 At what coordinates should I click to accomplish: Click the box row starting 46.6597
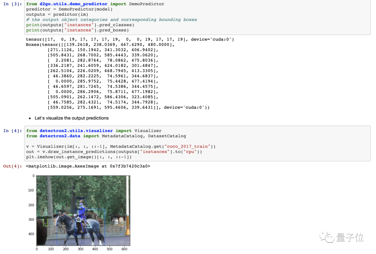[103, 87]
